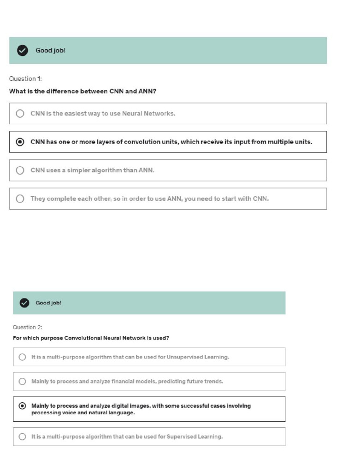Viewport: 354px width, 473px height.
Task: Click the question text about CNN and ANN difference
Action: click(83, 91)
